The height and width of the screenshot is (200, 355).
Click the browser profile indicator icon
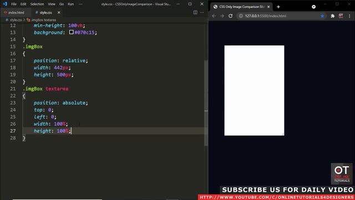click(313, 7)
